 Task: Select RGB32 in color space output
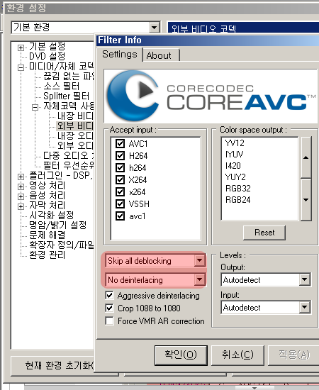[x=237, y=189]
